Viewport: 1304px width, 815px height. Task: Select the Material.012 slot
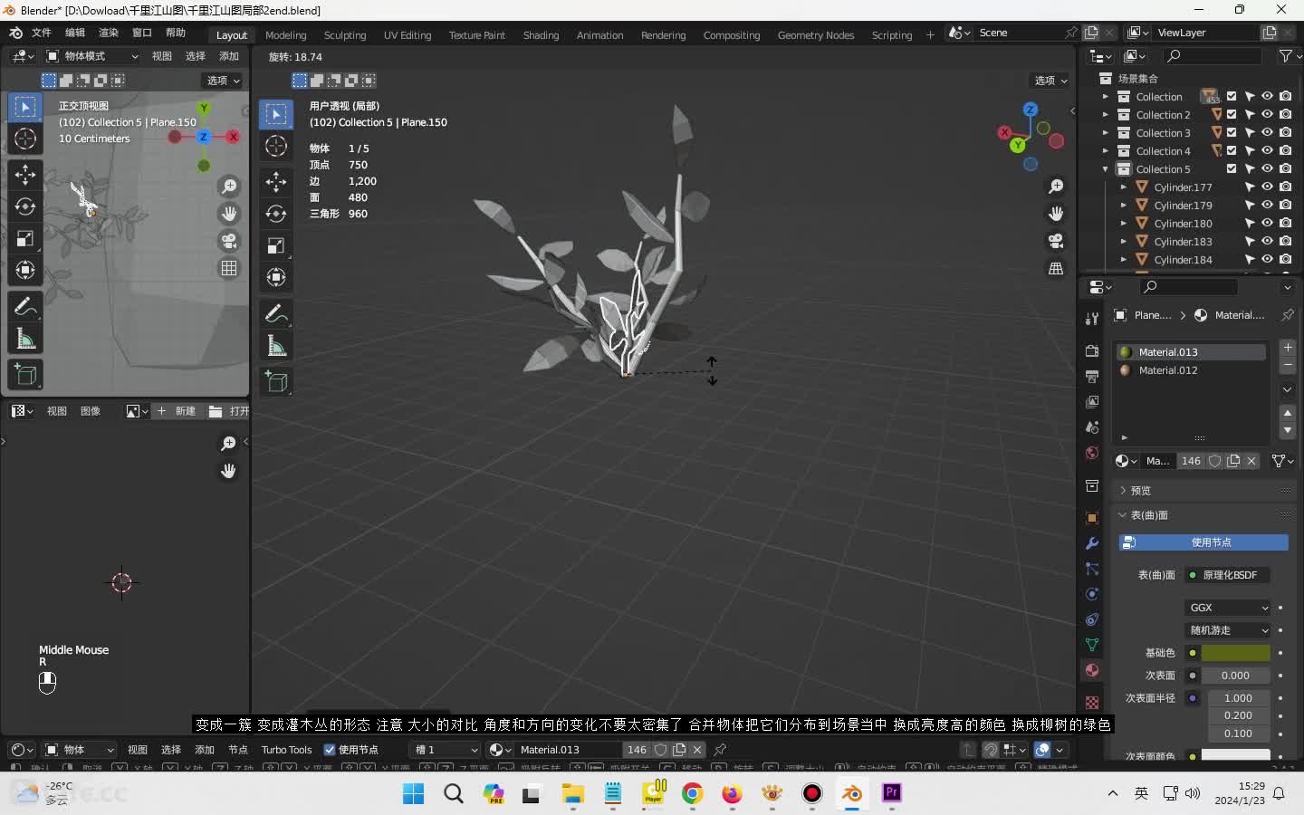point(1191,370)
